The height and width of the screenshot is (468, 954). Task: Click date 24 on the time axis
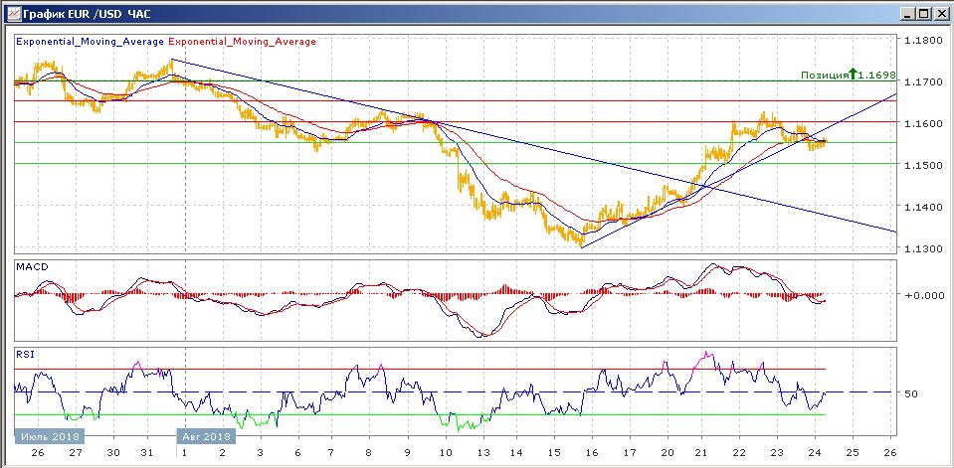pos(814,453)
